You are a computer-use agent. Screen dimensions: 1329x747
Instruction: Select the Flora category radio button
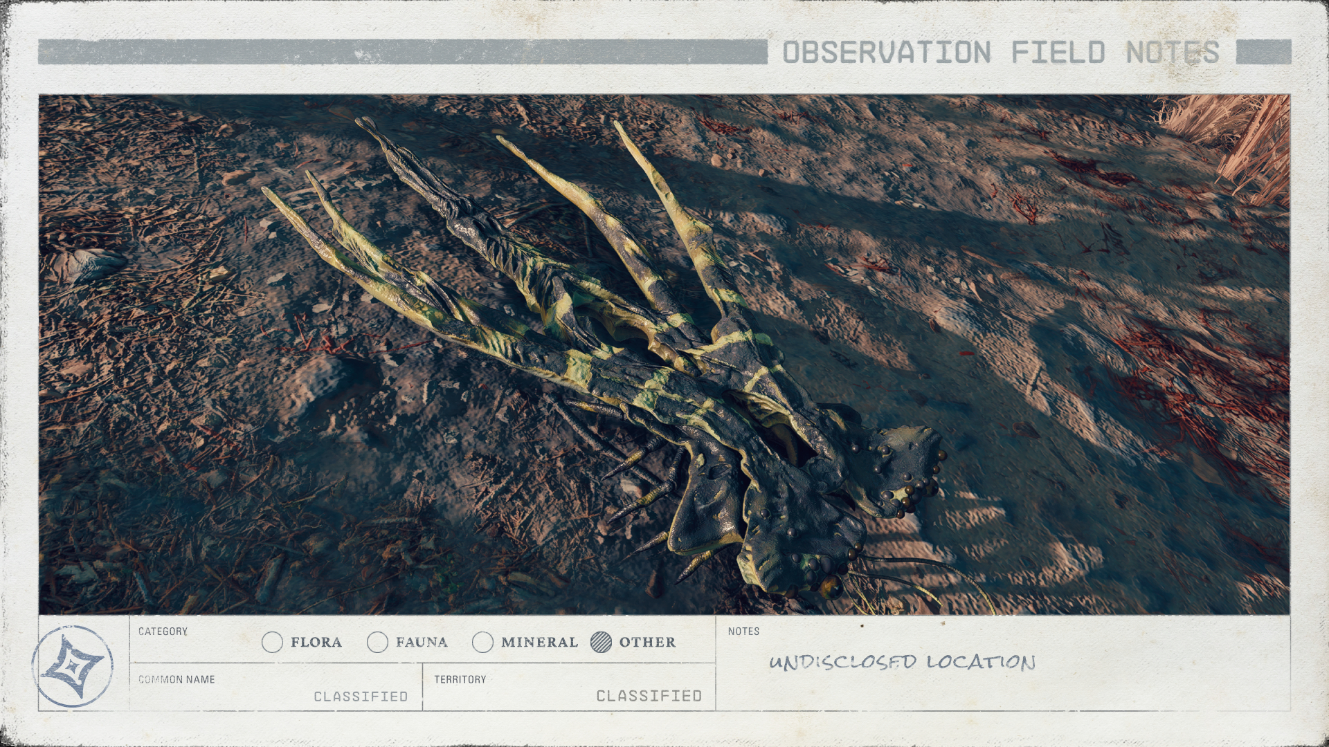click(272, 643)
